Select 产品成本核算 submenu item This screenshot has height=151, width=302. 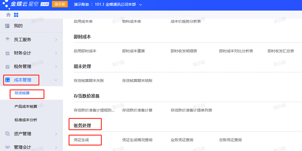pos(26,107)
